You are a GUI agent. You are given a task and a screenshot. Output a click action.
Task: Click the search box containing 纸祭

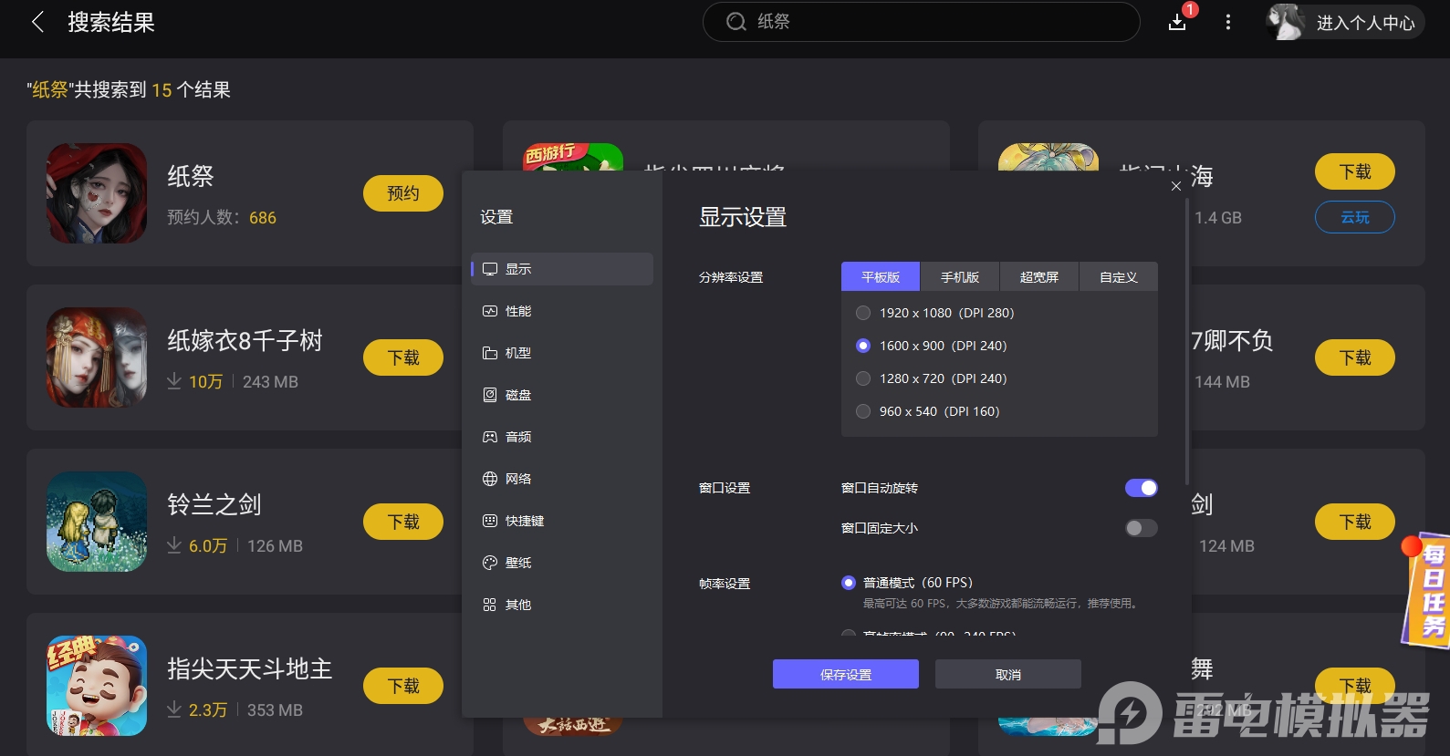922,22
